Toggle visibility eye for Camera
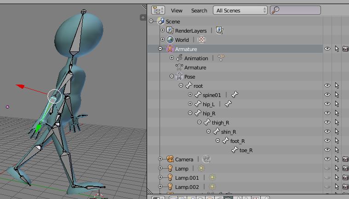The width and height of the screenshot is (349, 199). click(327, 159)
